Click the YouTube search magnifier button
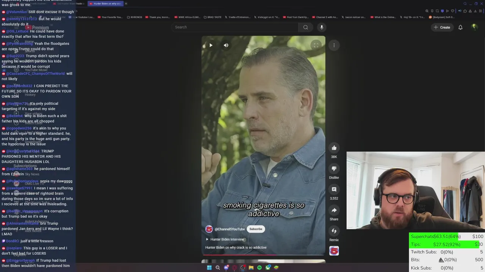Screen dimensions: 485x272 pos(305,27)
